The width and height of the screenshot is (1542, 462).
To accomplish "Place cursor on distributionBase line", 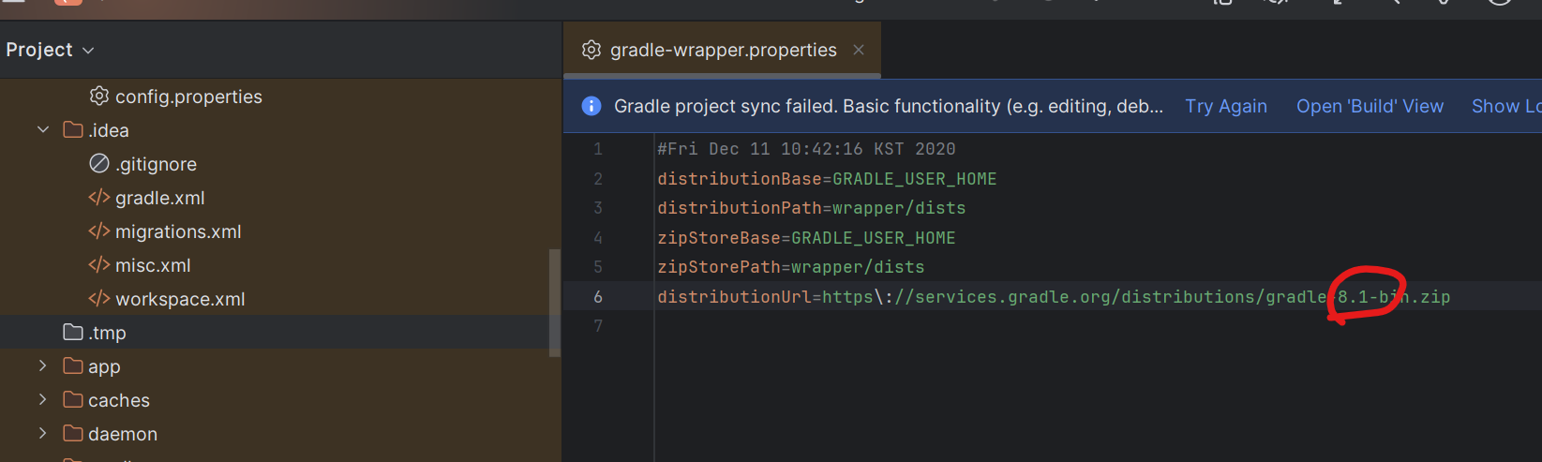I will click(x=827, y=179).
